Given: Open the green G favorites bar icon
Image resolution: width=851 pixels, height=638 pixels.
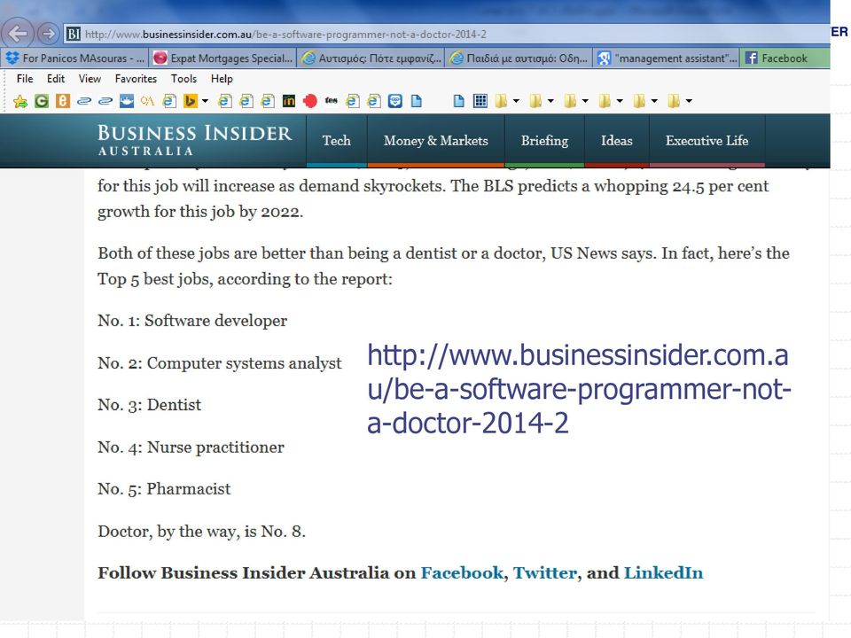Looking at the screenshot, I should [x=42, y=101].
